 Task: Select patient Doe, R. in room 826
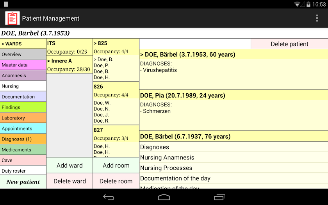[x=102, y=121]
